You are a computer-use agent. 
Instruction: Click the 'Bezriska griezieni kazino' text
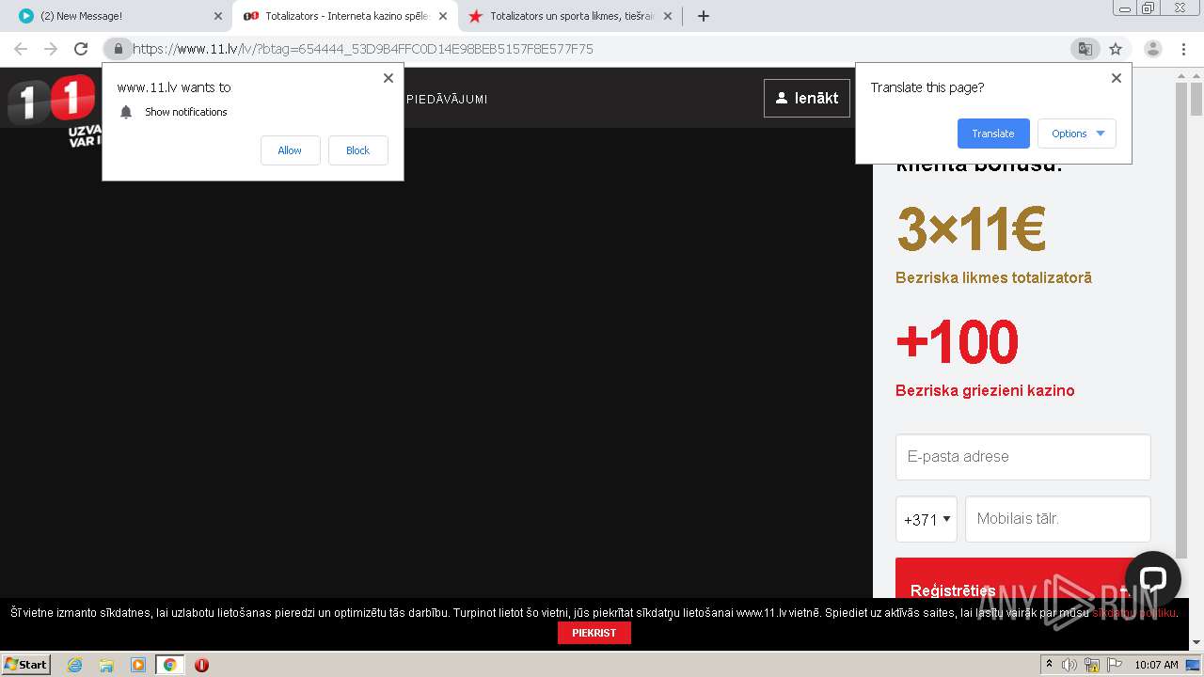tap(985, 390)
